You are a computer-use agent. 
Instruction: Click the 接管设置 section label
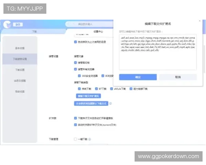54,56
